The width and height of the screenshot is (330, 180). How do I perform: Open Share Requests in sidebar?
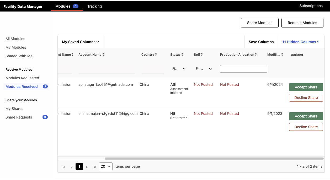(19, 117)
